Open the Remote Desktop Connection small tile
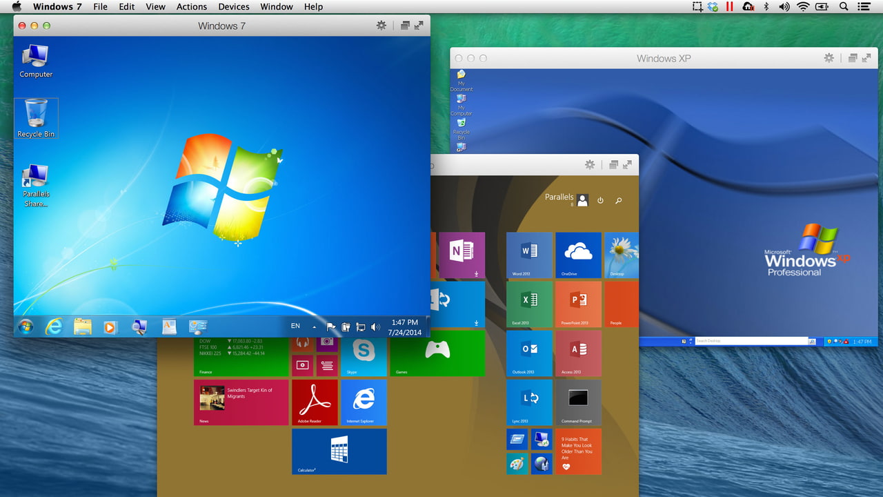This screenshot has height=497, width=883. click(x=542, y=439)
